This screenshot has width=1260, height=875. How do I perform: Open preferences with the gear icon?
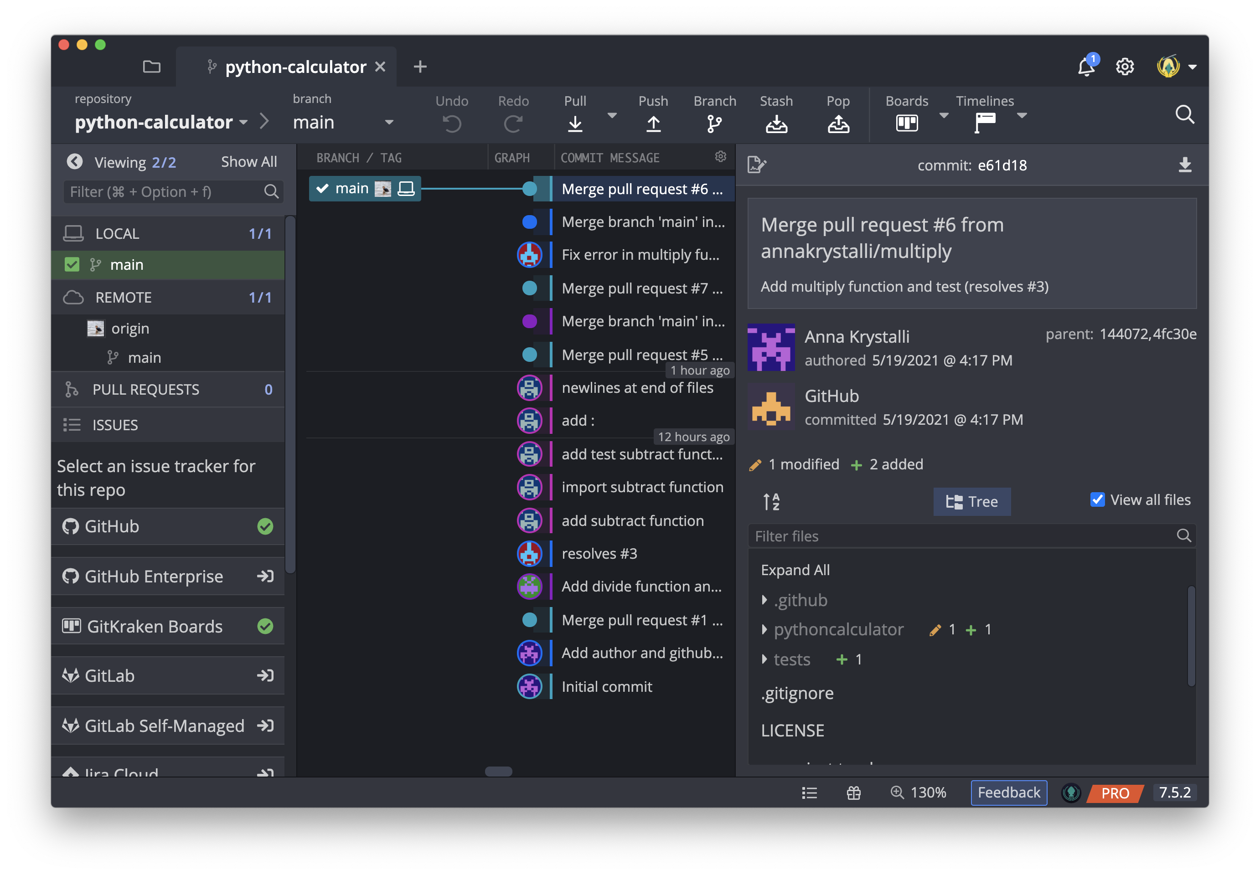1125,67
